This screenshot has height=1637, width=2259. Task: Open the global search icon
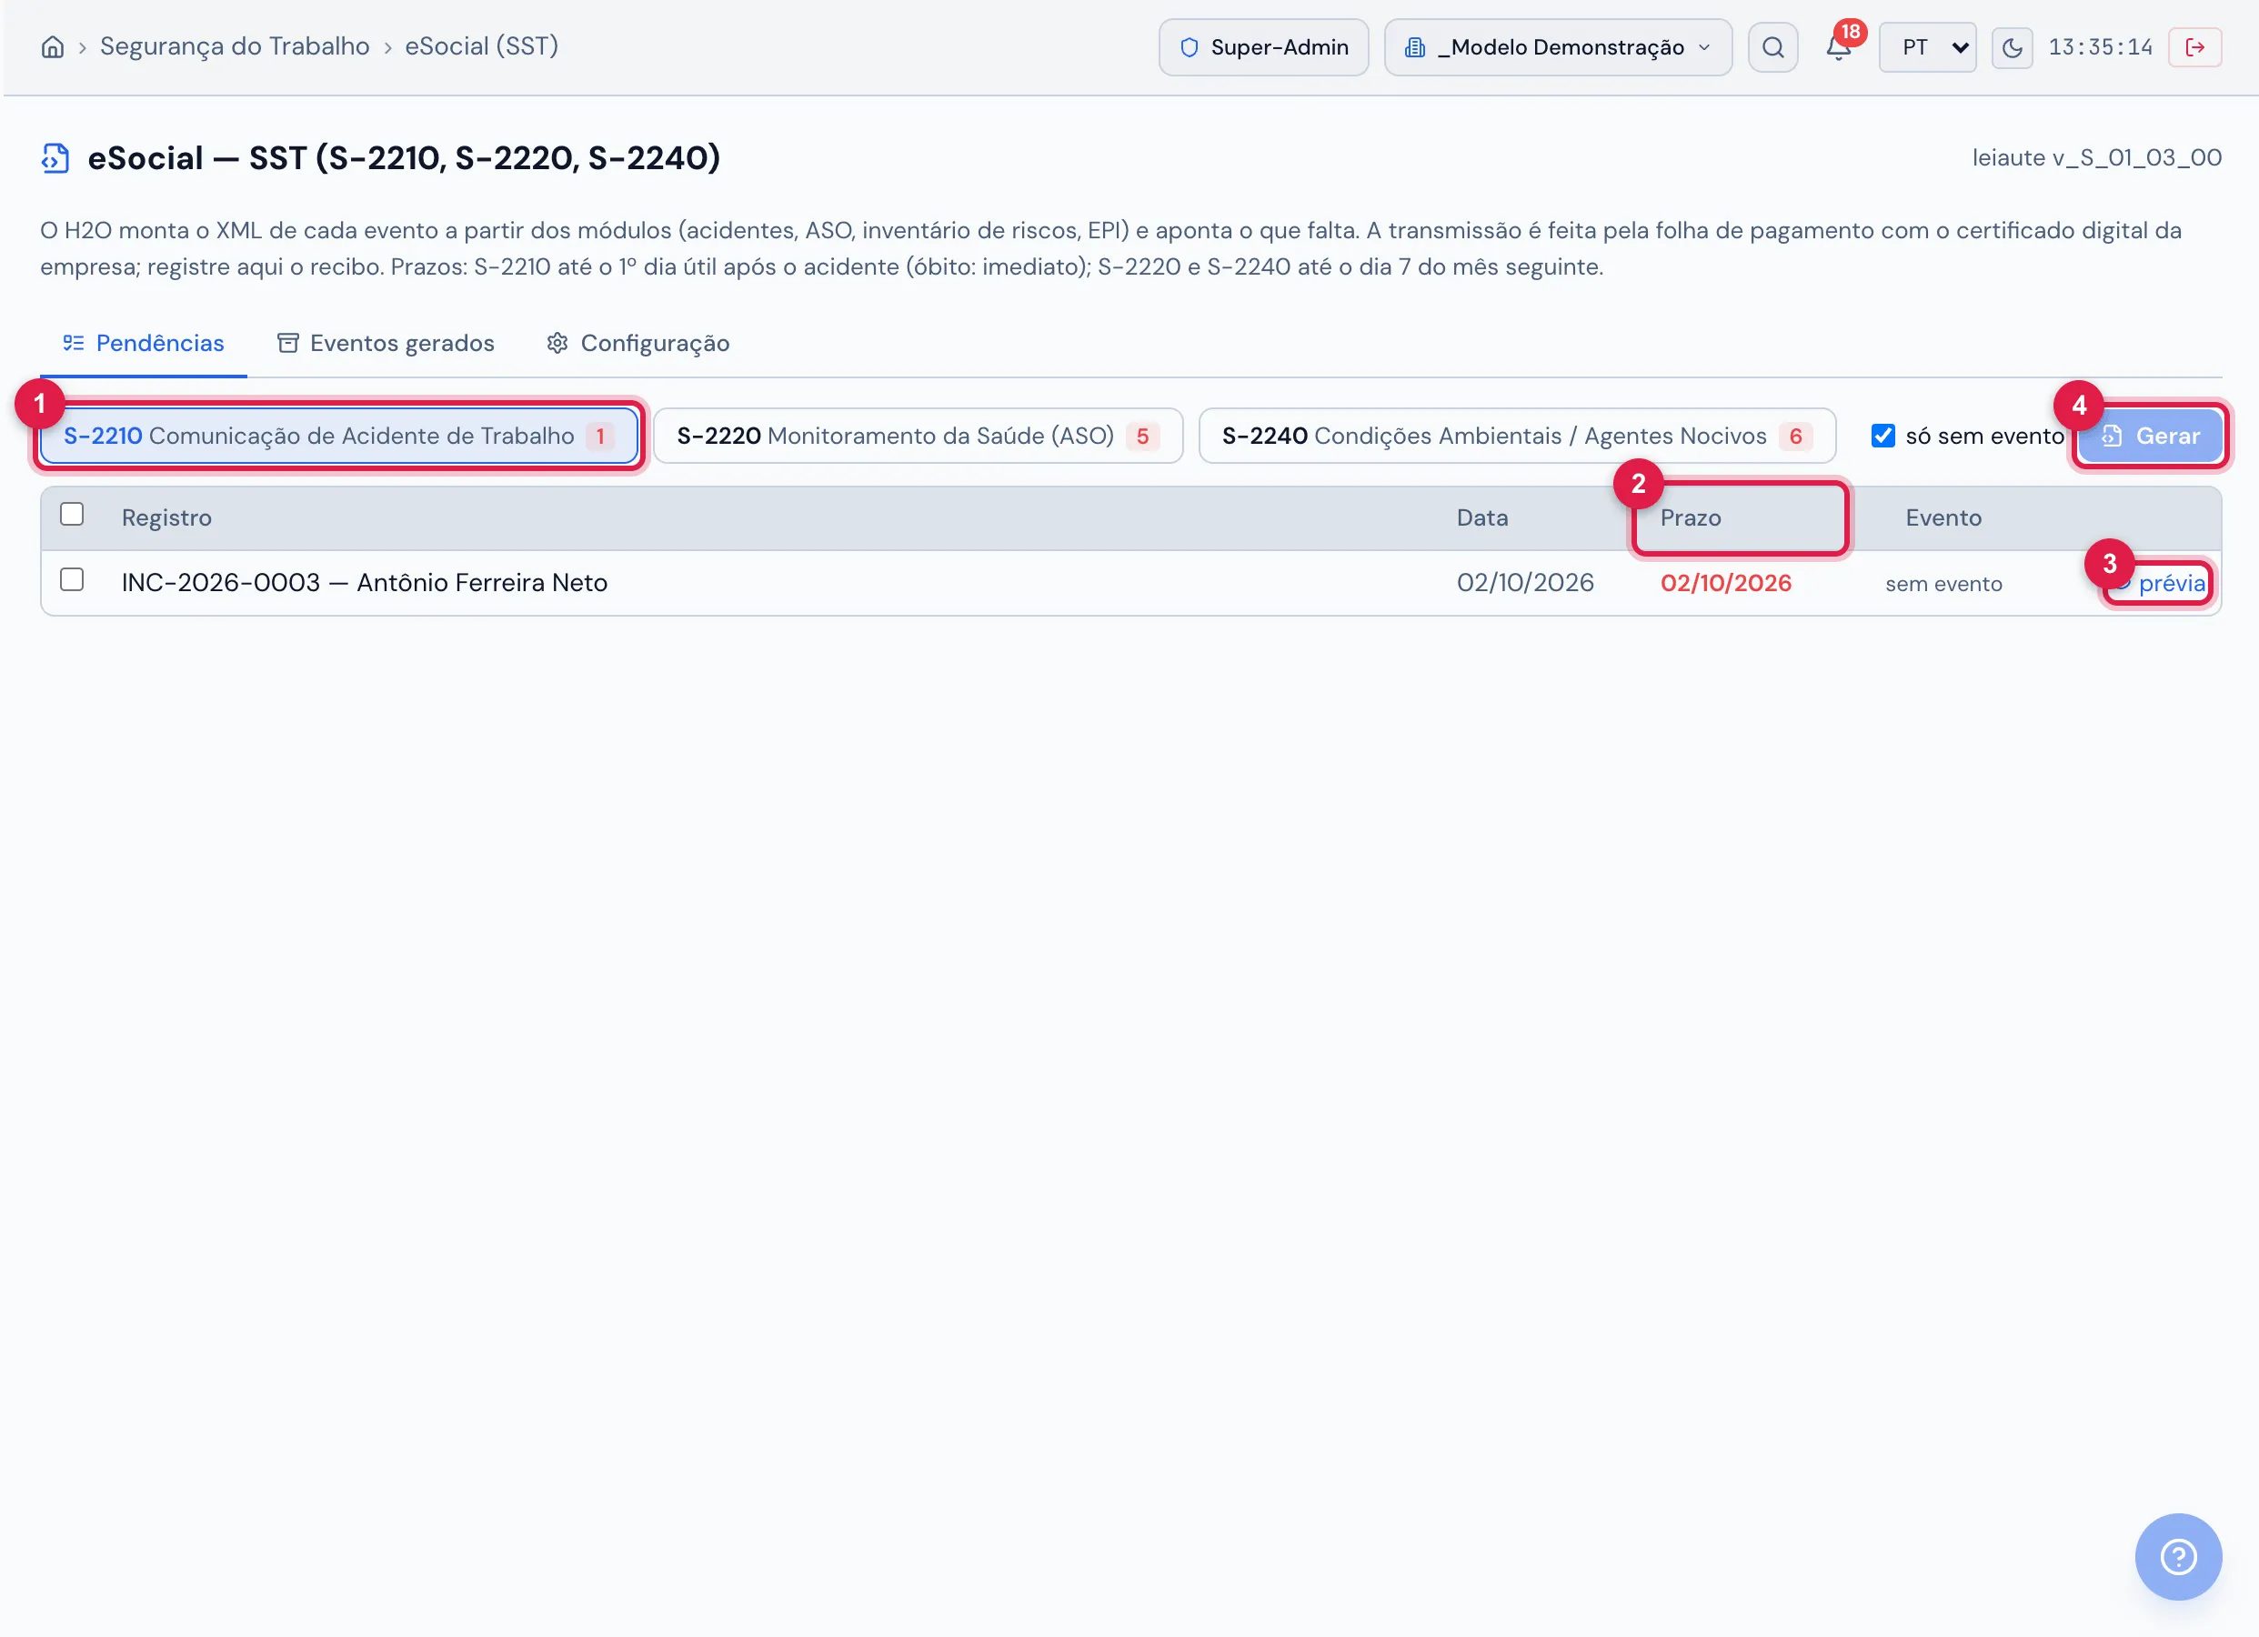(1772, 46)
